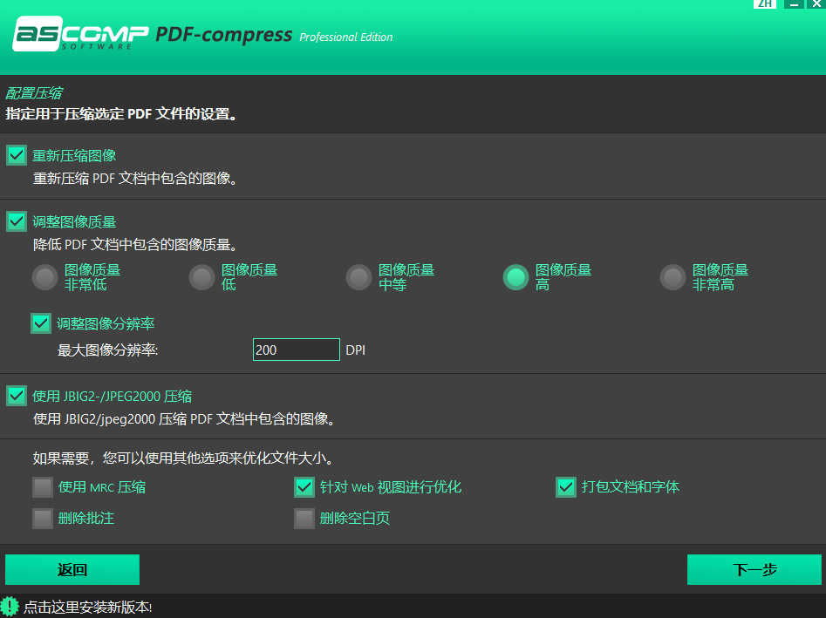
Task: Check the 删除空白页 option
Action: (x=304, y=519)
